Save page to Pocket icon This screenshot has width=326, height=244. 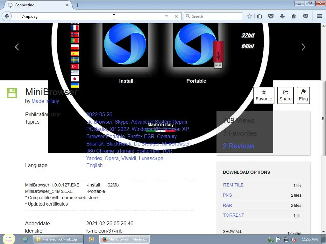coord(271,16)
